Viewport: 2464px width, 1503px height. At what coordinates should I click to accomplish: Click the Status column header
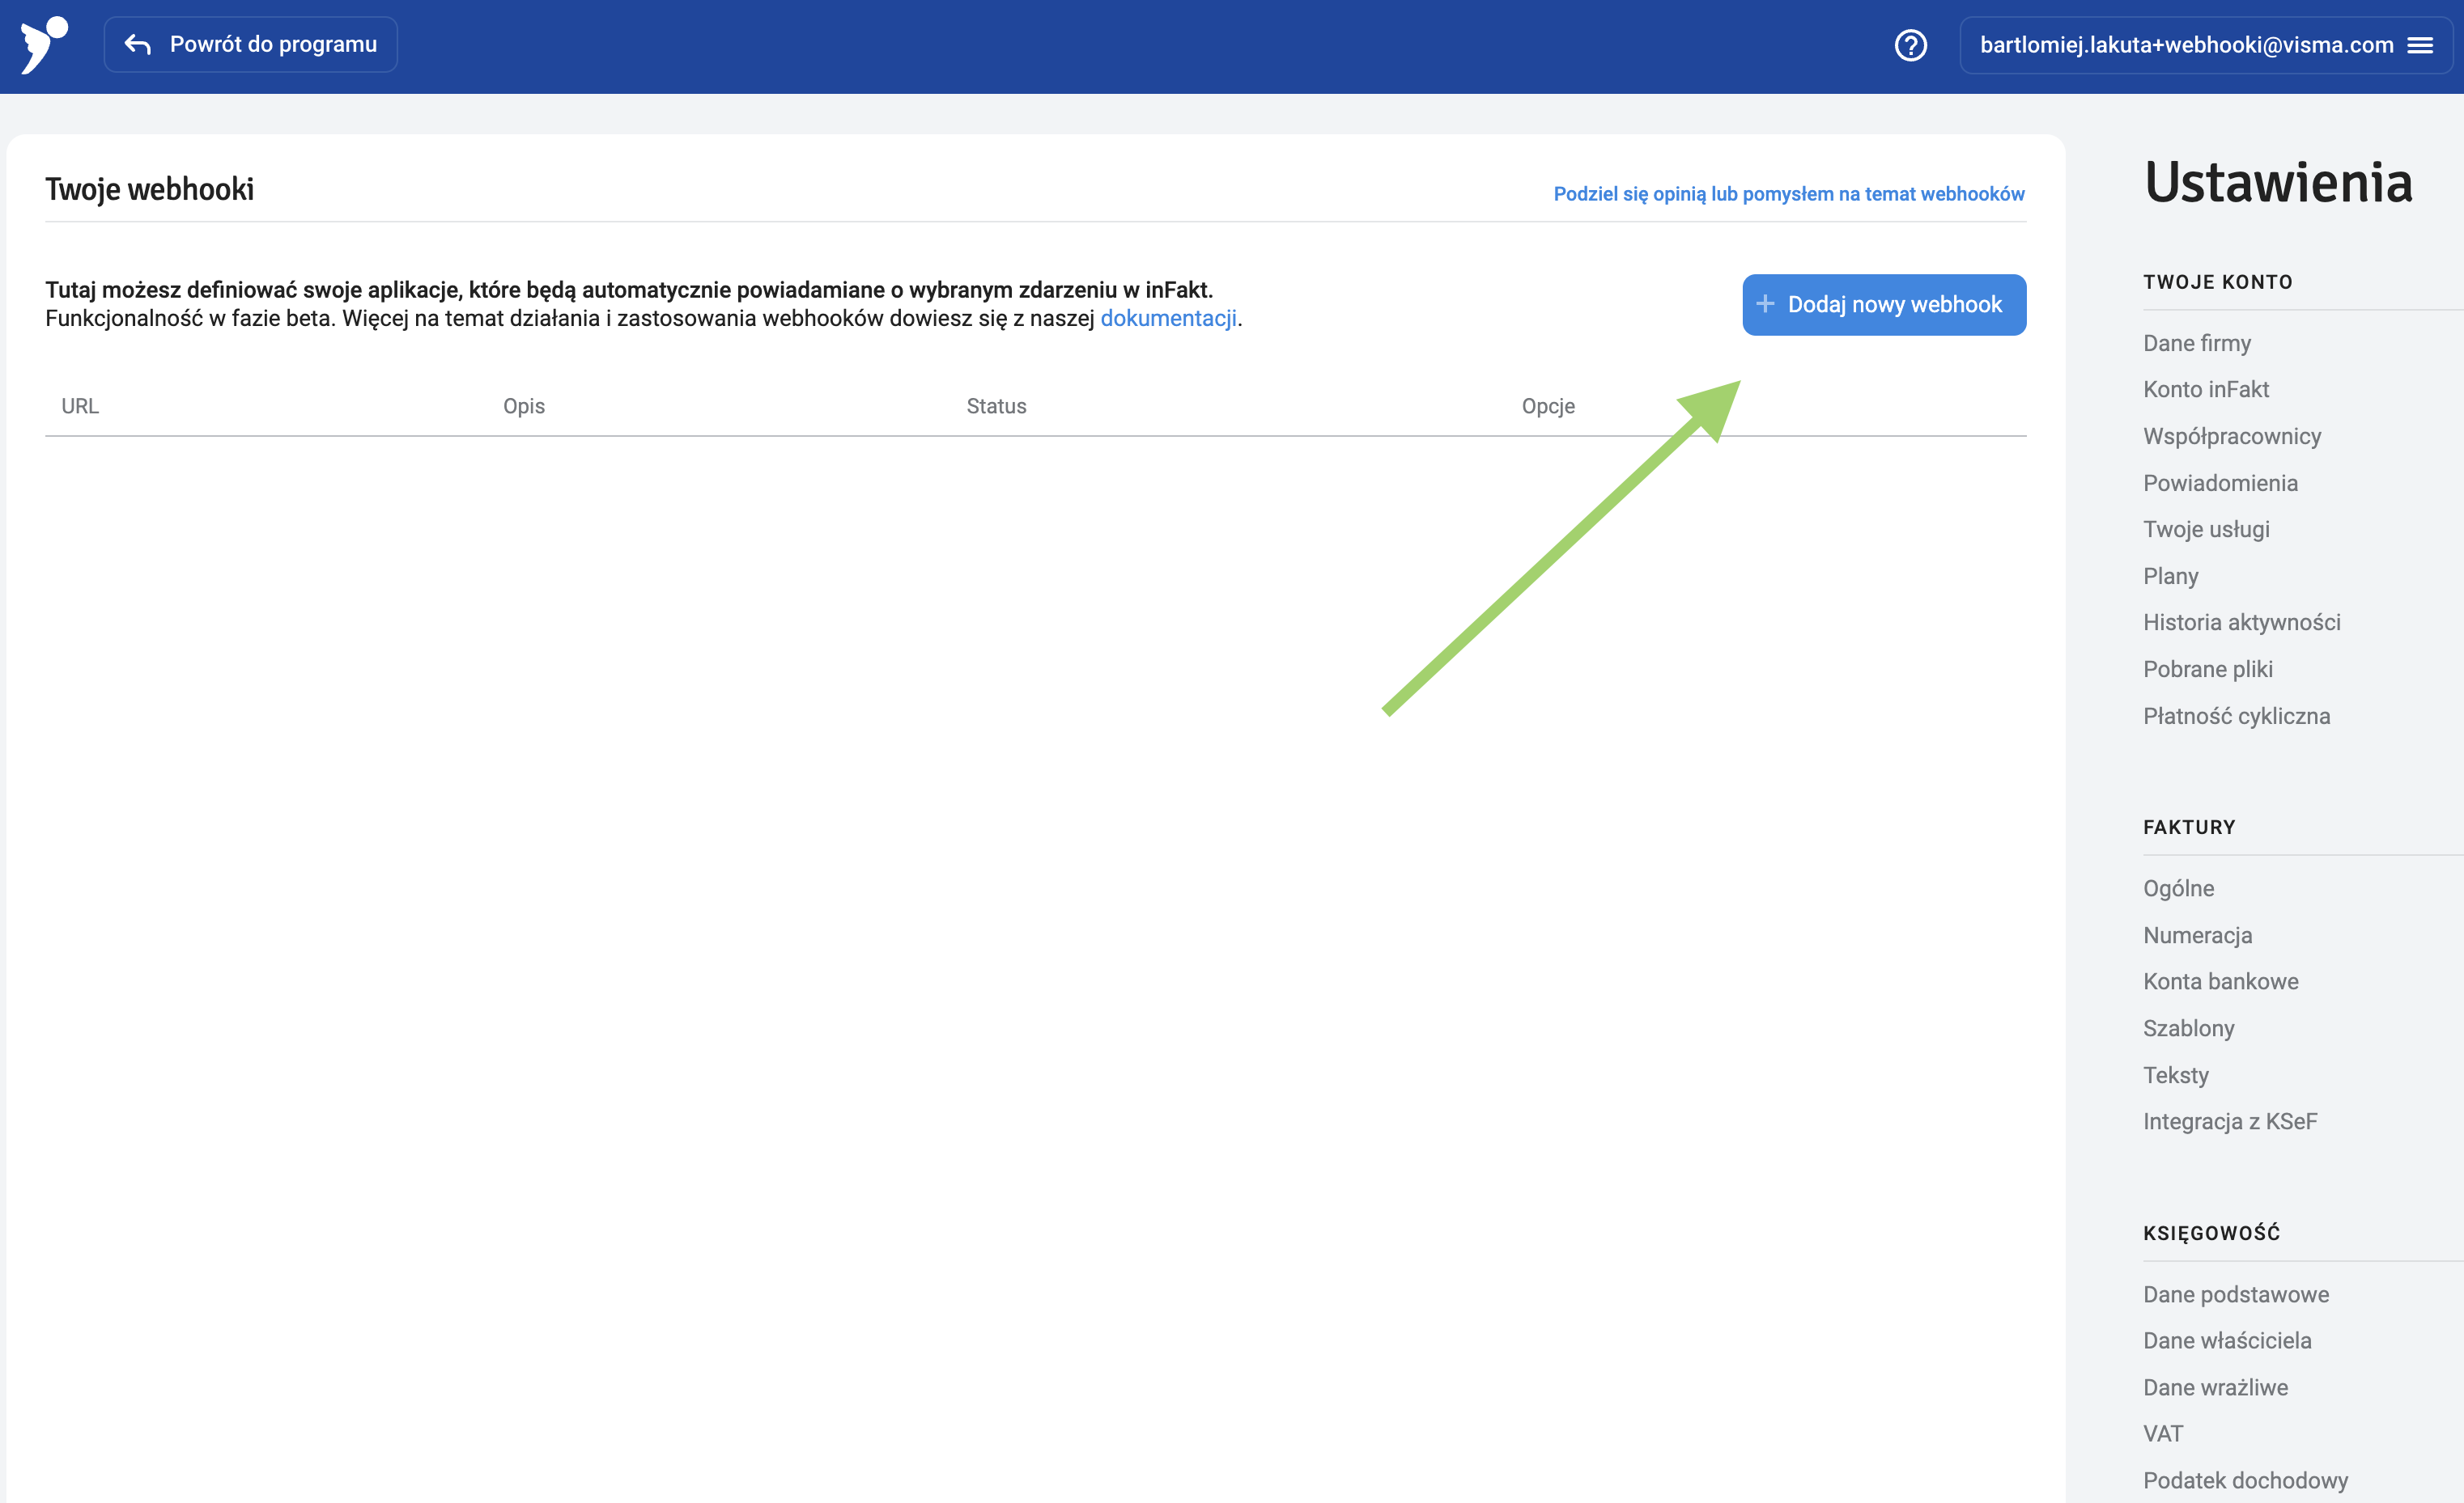point(996,406)
